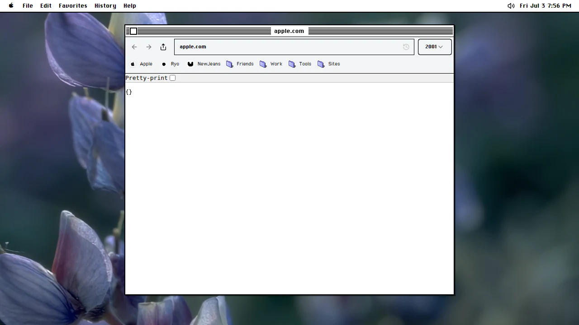Open the File menu
Screen dimensions: 579x325
(x=28, y=6)
